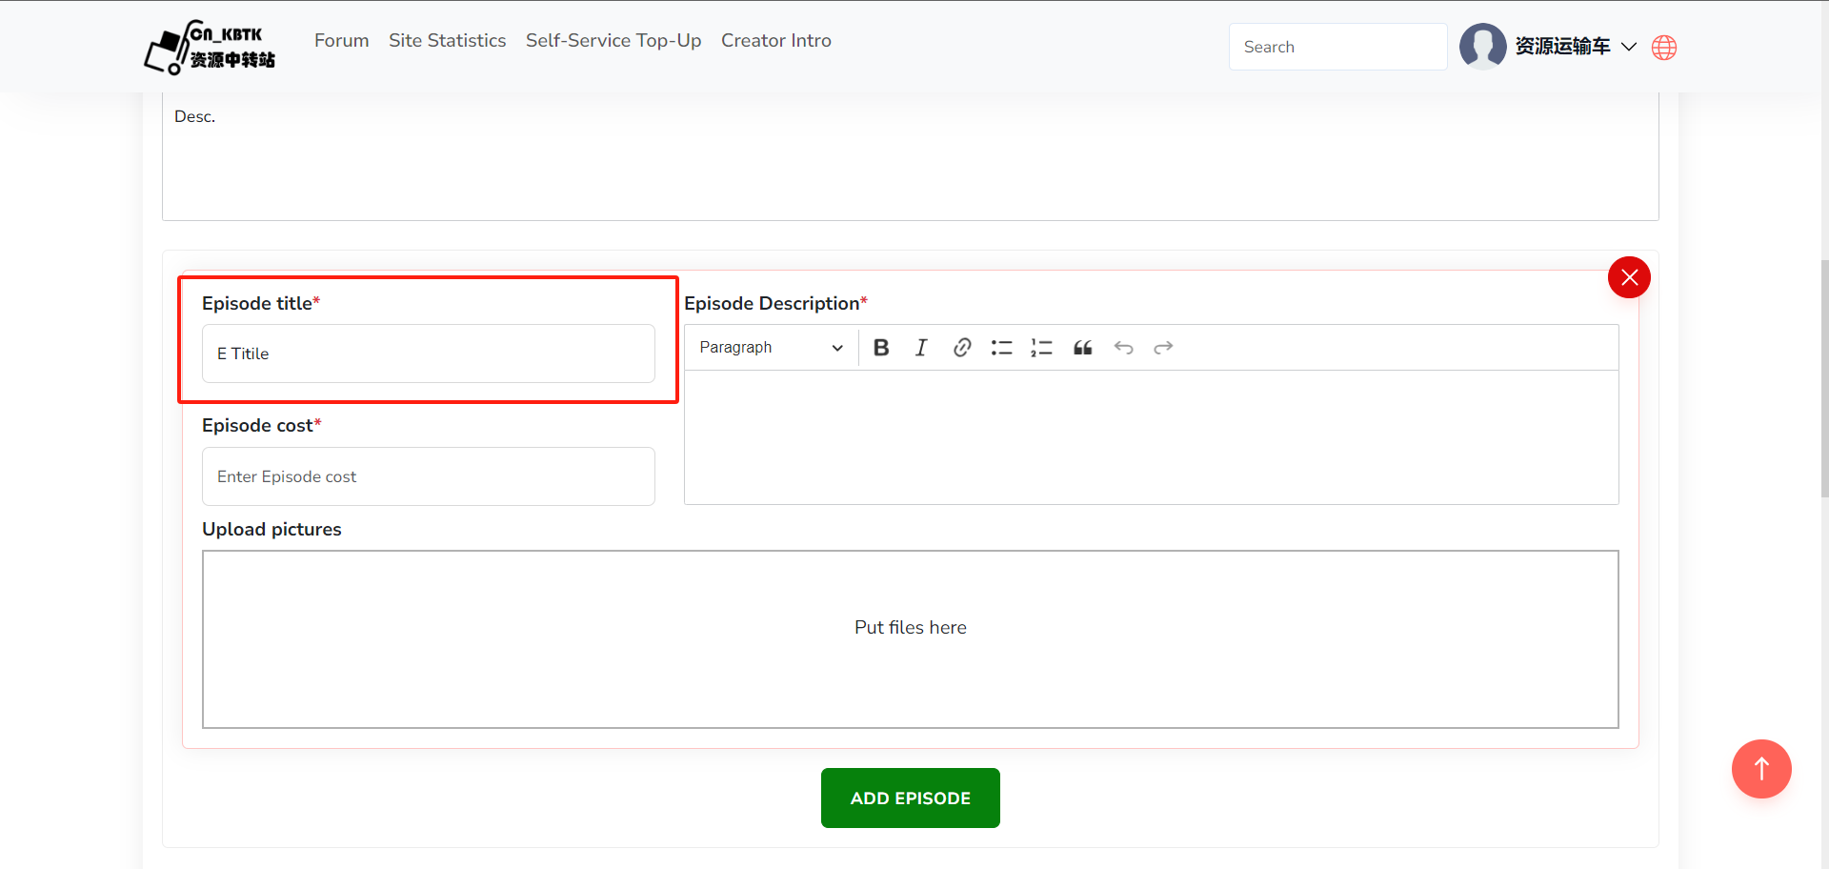Create a bulleted list in the editor
Screen dimensions: 1829x869
(1001, 348)
